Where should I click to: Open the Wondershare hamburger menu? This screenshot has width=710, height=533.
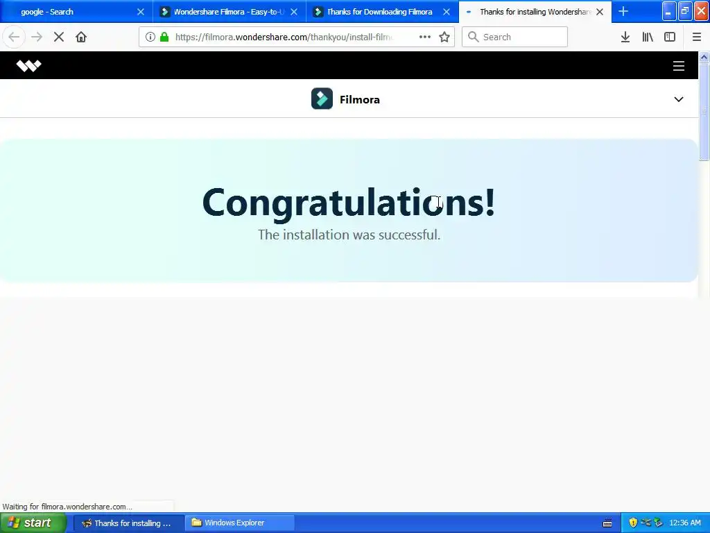tap(678, 66)
